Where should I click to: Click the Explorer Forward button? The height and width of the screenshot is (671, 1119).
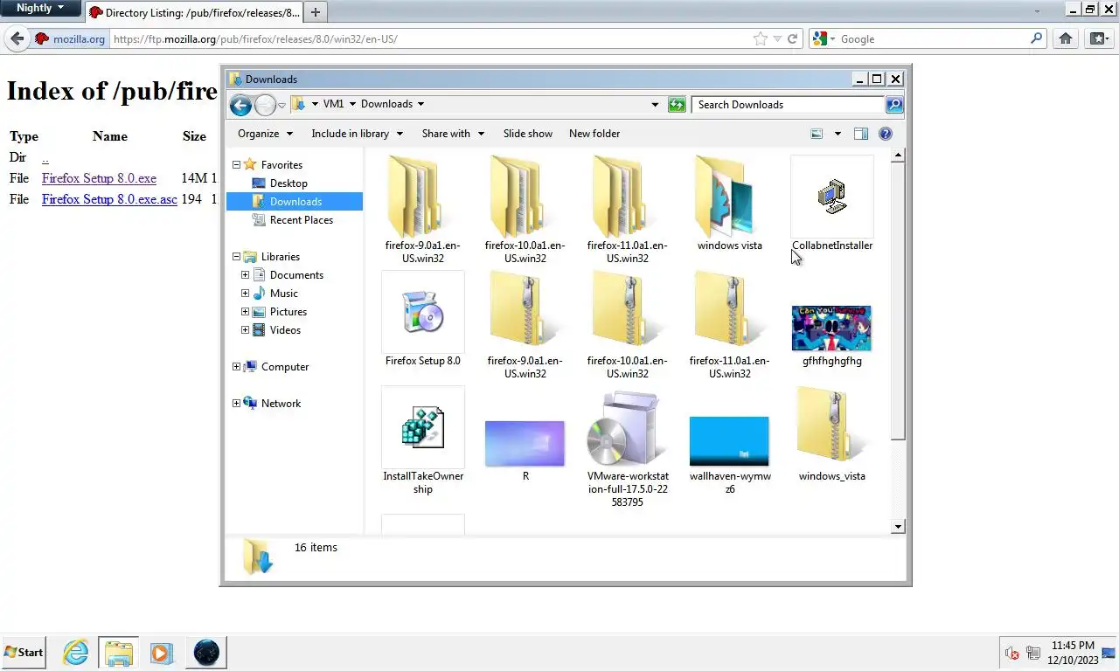[x=265, y=105]
